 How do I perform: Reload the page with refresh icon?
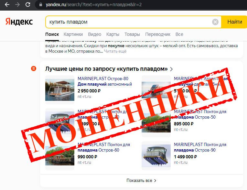pos(28,5)
